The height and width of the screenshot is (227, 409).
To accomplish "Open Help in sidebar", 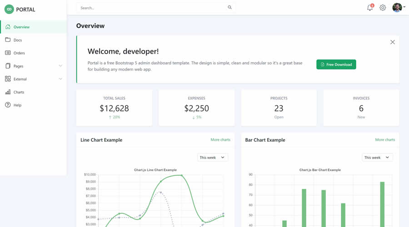I will pyautogui.click(x=33, y=105).
